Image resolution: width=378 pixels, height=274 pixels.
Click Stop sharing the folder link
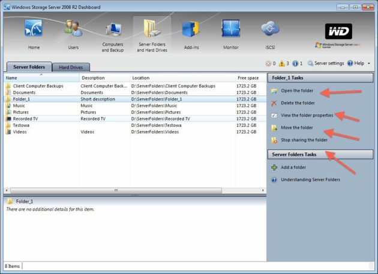(x=304, y=140)
